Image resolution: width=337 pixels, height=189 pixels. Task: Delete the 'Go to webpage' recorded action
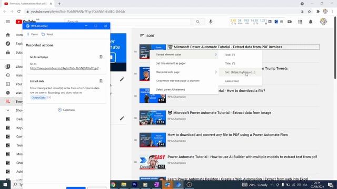click(x=101, y=57)
